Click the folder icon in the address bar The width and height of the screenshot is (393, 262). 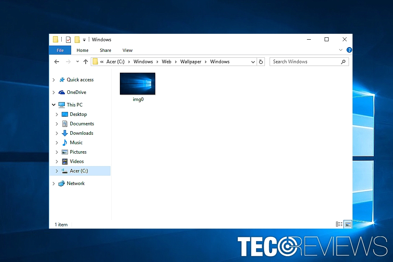tap(95, 62)
